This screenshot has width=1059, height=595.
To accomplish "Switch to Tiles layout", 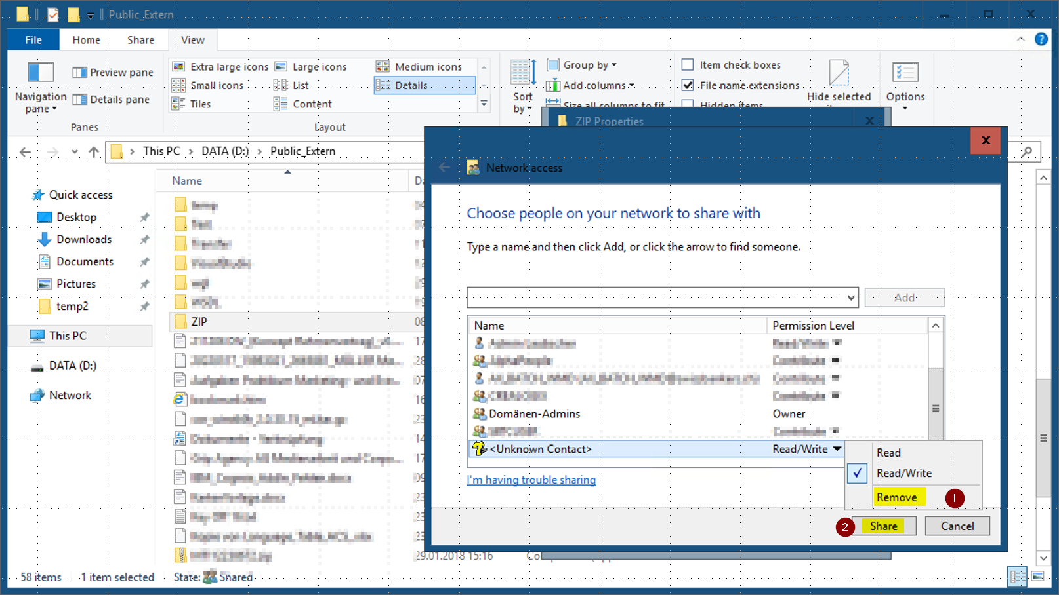I will click(191, 104).
